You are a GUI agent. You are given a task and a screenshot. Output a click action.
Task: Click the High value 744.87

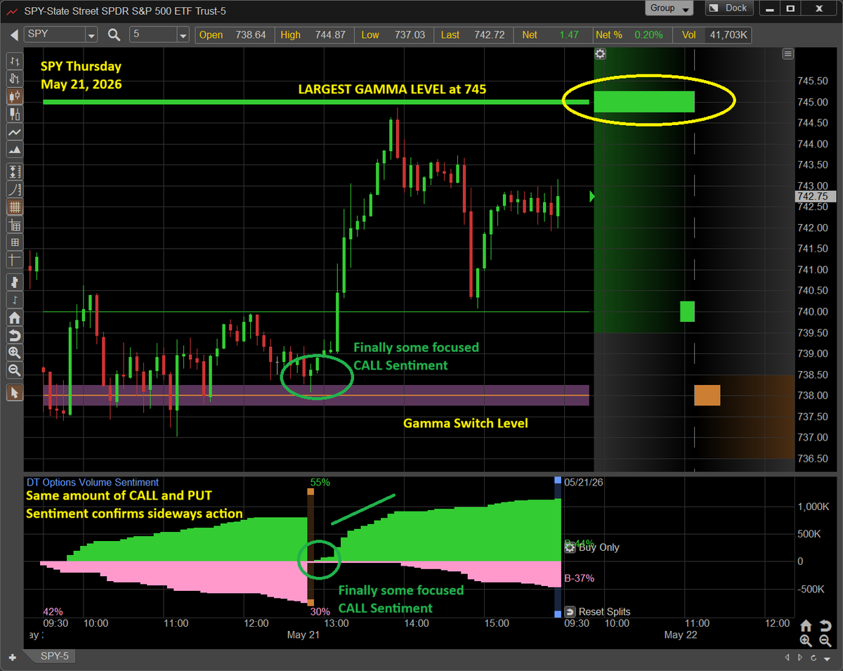tap(329, 35)
